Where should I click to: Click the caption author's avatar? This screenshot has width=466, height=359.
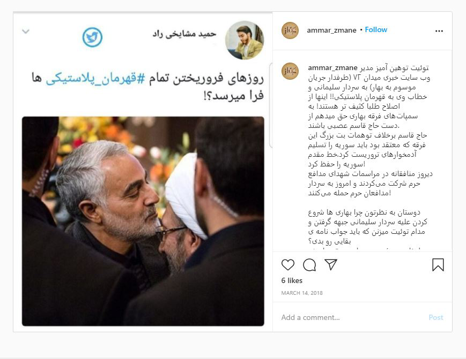coord(290,71)
